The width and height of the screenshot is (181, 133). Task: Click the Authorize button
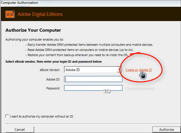[x=167, y=130]
